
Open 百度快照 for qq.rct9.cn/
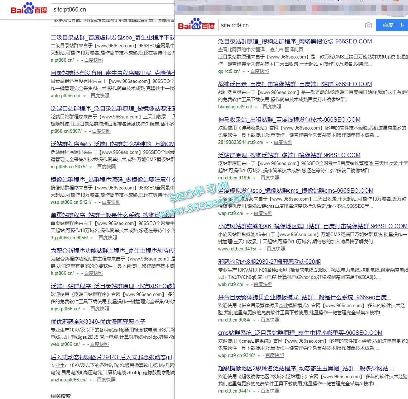point(260,71)
